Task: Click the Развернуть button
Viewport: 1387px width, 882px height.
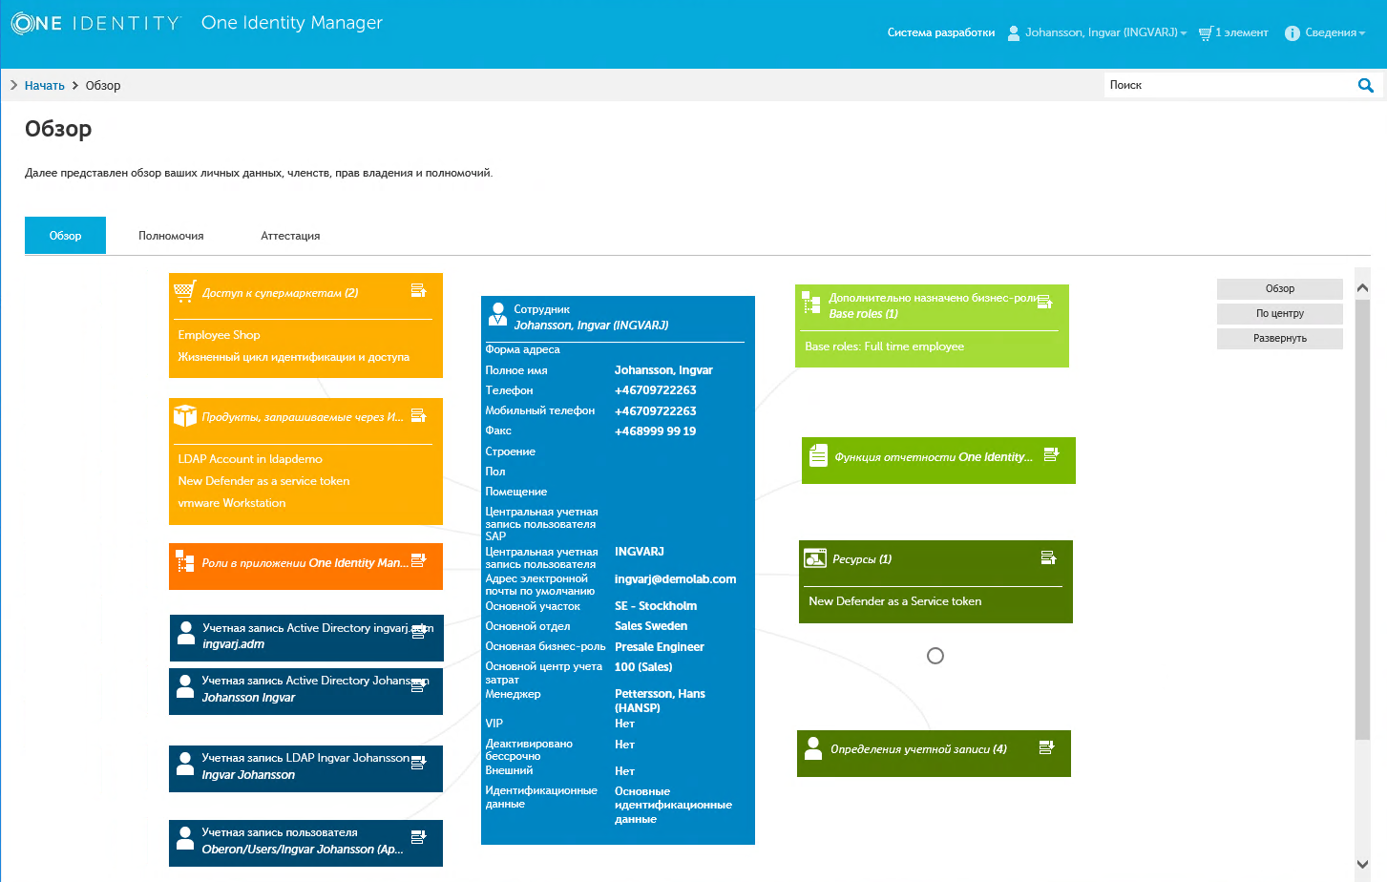Action: (x=1280, y=338)
